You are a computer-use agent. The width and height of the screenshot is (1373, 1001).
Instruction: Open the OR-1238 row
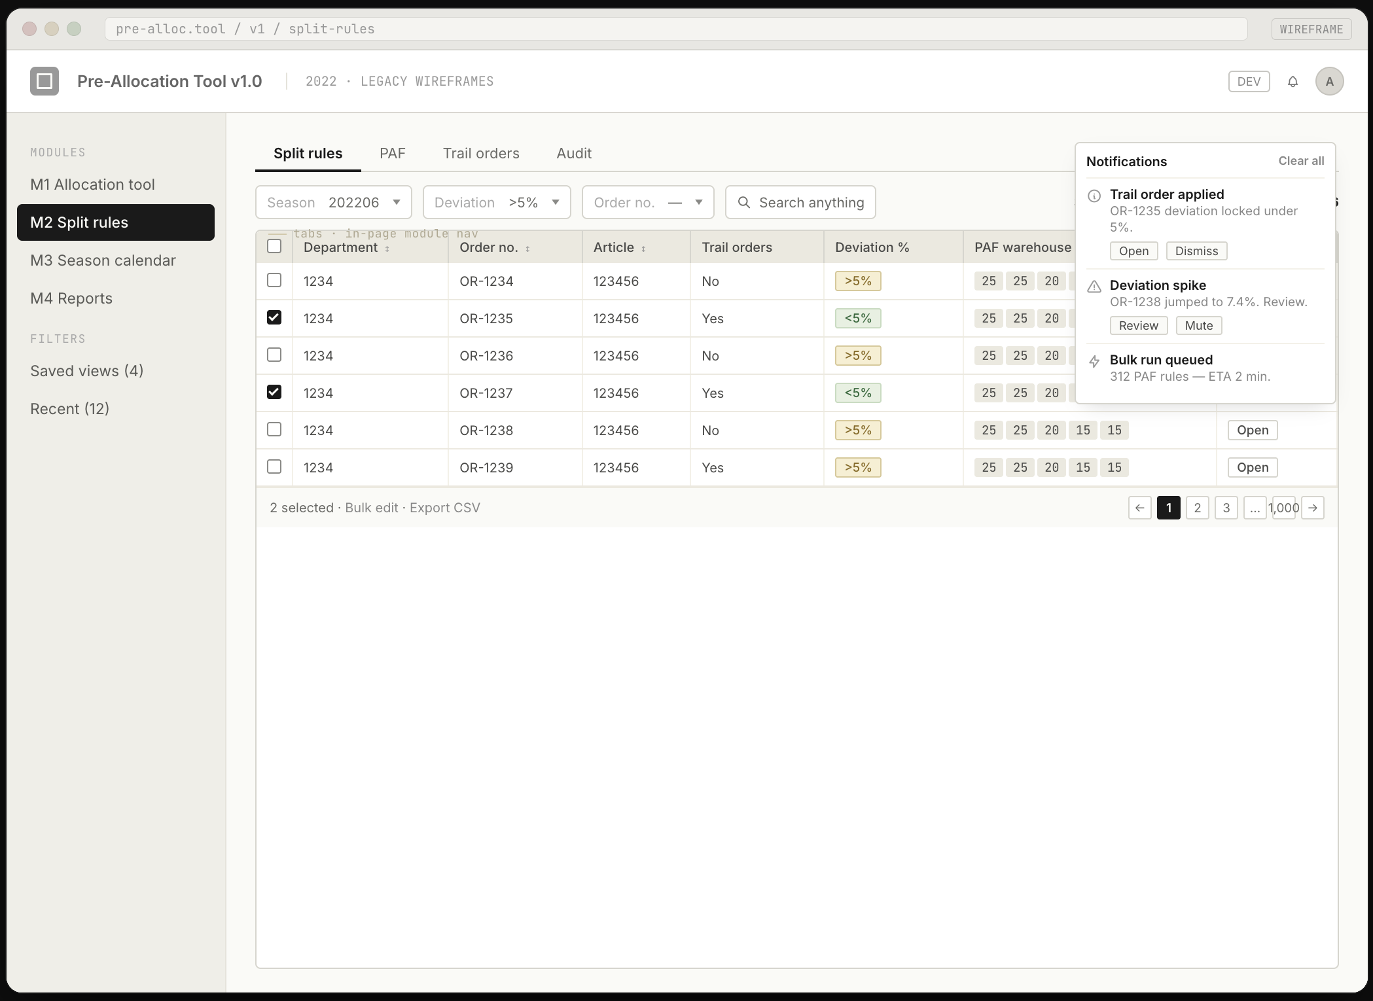(x=1253, y=430)
